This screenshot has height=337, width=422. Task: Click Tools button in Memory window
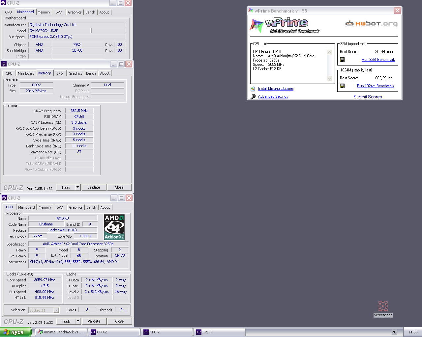[x=66, y=187]
